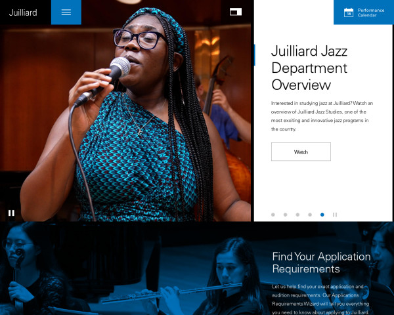Select the active fifth carousel dot
This screenshot has width=394, height=315.
pos(322,215)
